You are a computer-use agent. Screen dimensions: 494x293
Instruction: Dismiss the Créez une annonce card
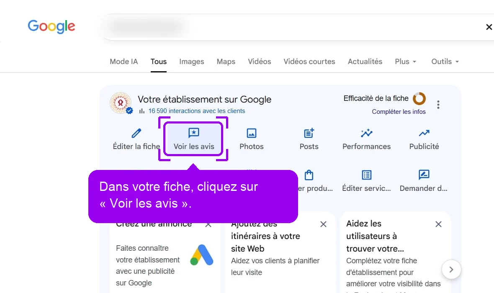[208, 225]
